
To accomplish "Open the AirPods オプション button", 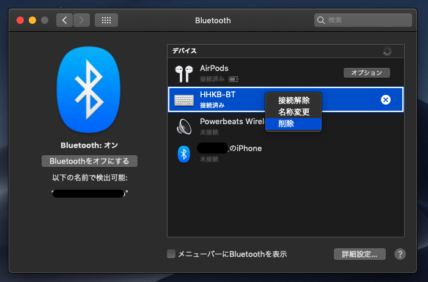I will [x=367, y=73].
